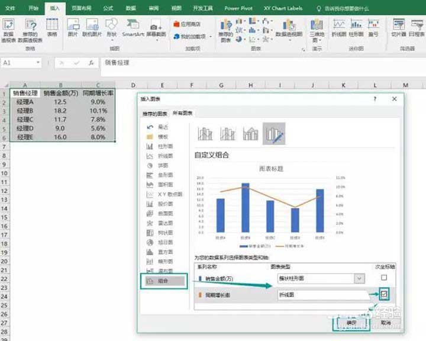Select Pie chart (饼图) category
Screen dimensions: 426x341
[157, 165]
